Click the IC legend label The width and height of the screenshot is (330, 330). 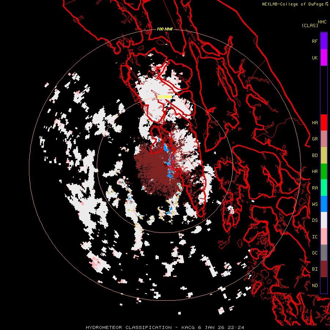315,237
